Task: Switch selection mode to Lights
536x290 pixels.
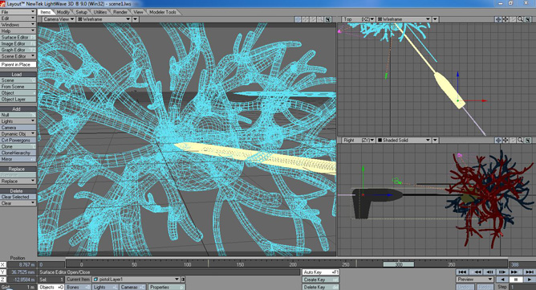Action: click(105, 288)
